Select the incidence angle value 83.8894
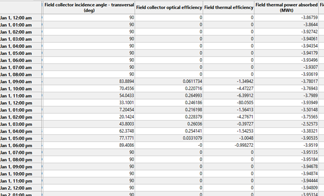 (x=89, y=81)
